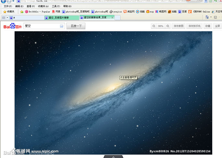
Task: Open the 网易 bookmark
Action: 56,12
